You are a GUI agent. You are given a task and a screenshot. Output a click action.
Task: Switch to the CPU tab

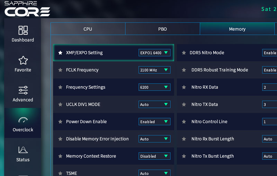88,29
